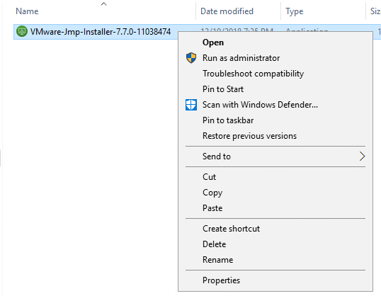Image resolution: width=381 pixels, height=296 pixels.
Task: Select Paste in the context menu
Action: tap(275, 208)
